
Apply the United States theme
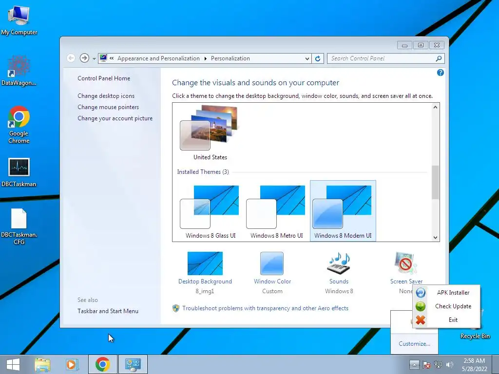click(210, 133)
